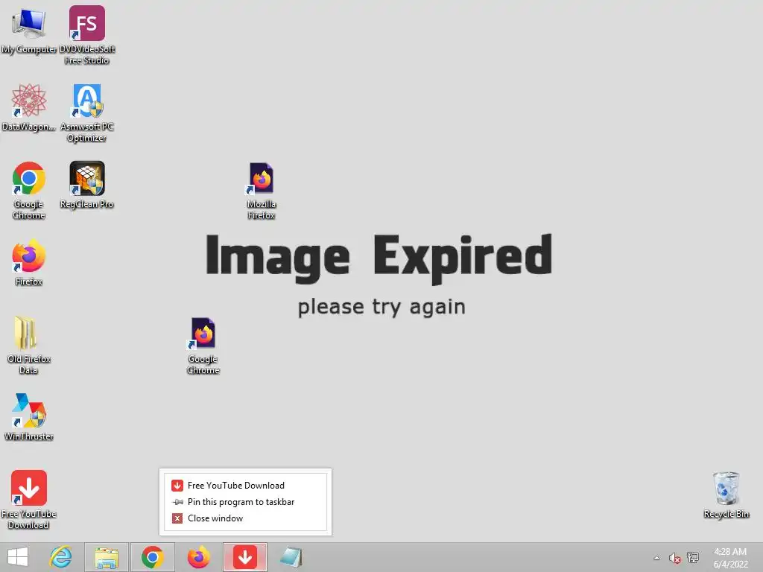Click Free YouTube Download taskbar button
This screenshot has height=572, width=763.
click(x=245, y=557)
